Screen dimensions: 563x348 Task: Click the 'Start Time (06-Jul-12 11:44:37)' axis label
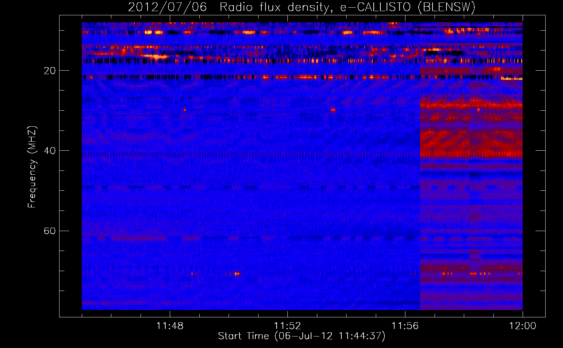pyautogui.click(x=302, y=336)
